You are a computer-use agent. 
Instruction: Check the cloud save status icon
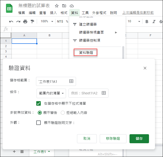pos(71,6)
